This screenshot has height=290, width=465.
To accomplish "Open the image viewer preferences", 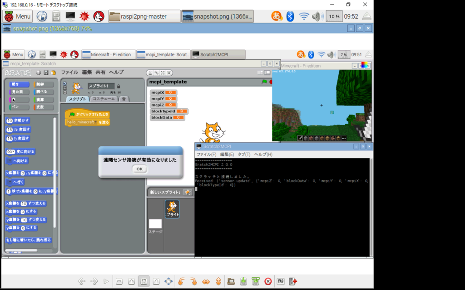I will point(281,281).
